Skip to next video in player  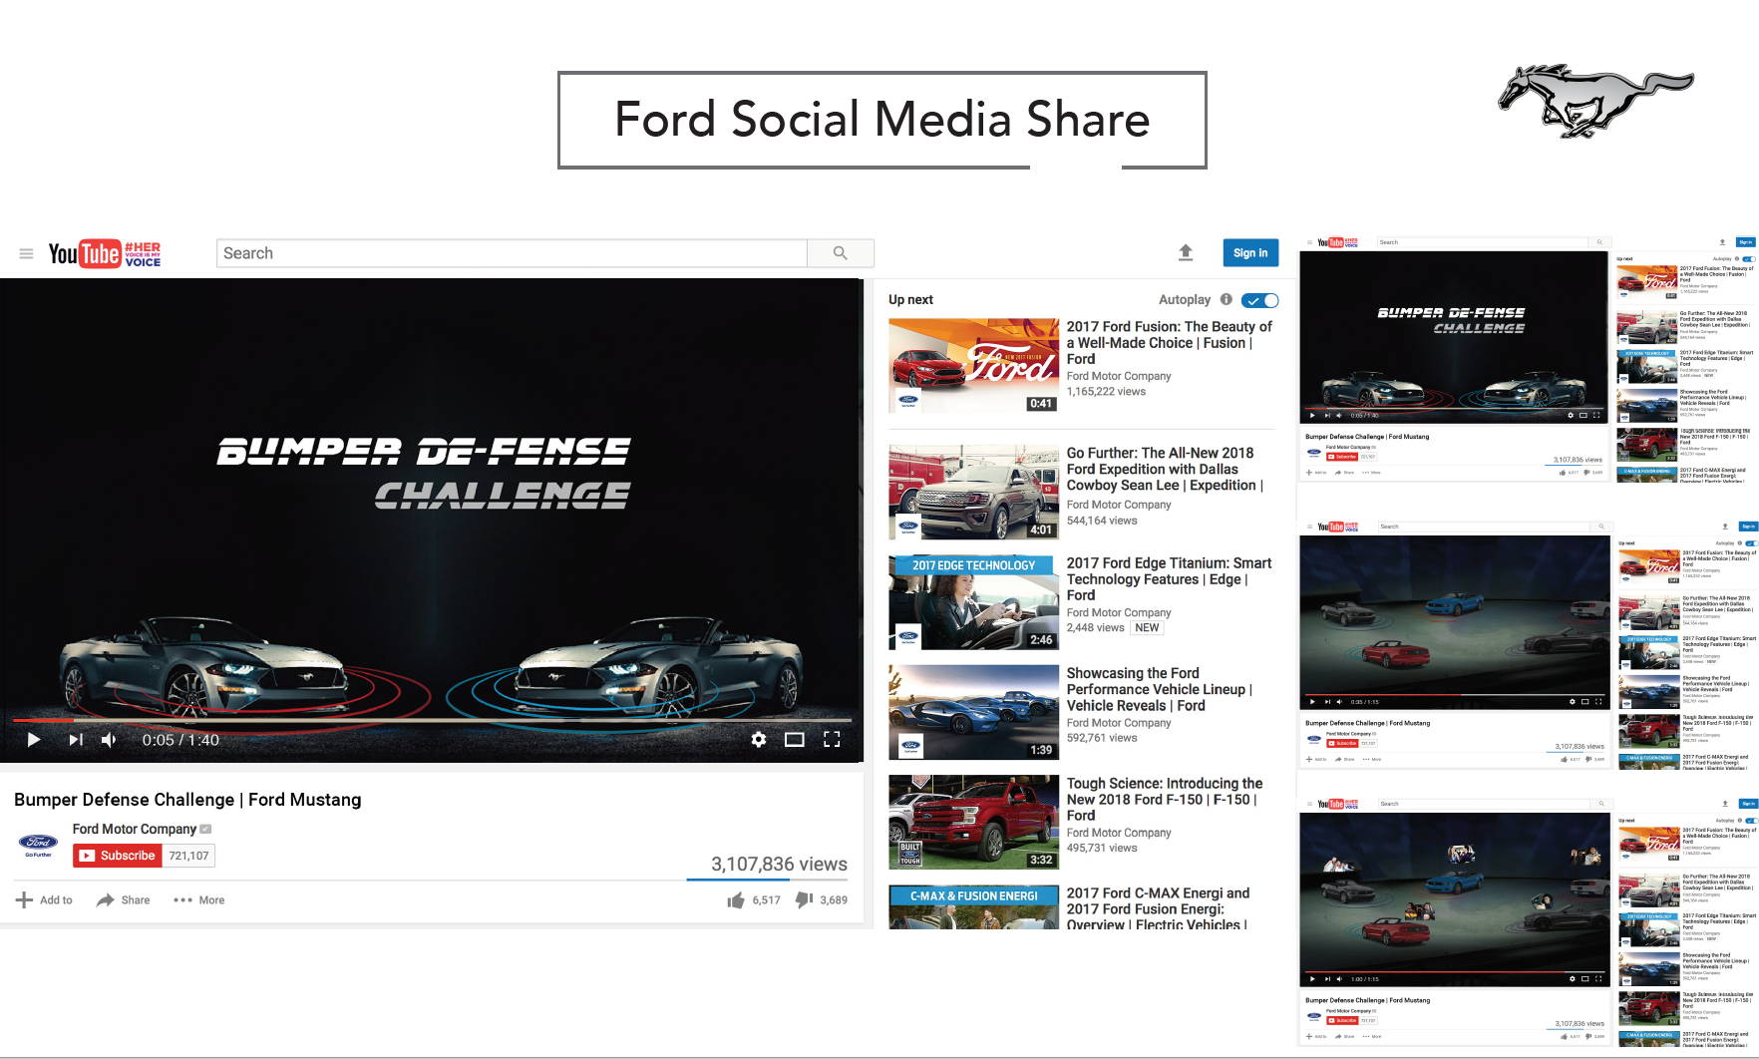coord(76,740)
